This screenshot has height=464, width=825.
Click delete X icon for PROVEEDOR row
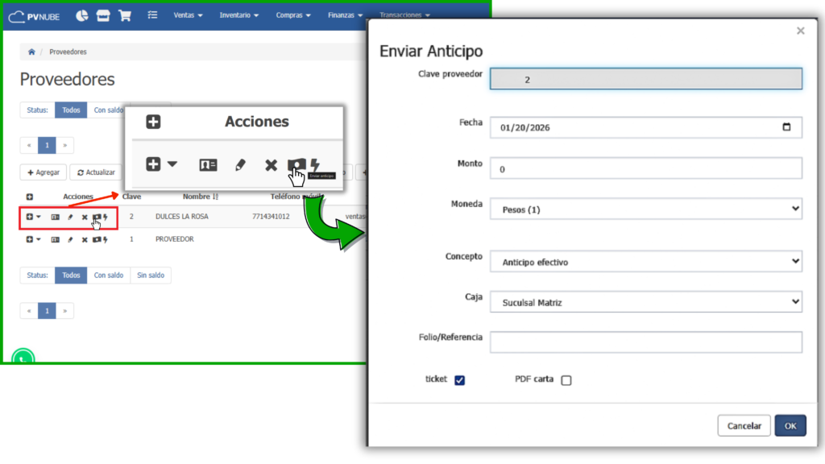pyautogui.click(x=84, y=239)
